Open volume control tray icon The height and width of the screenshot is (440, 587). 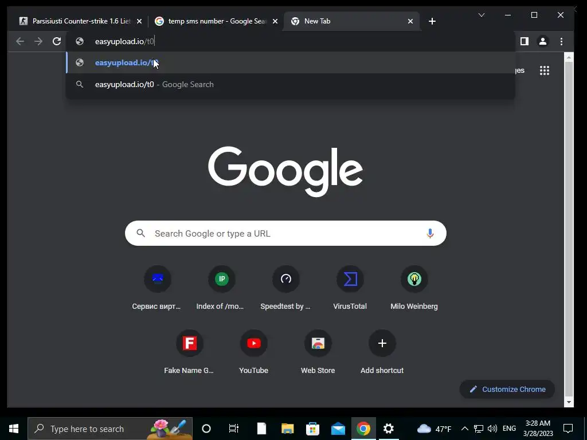point(492,429)
